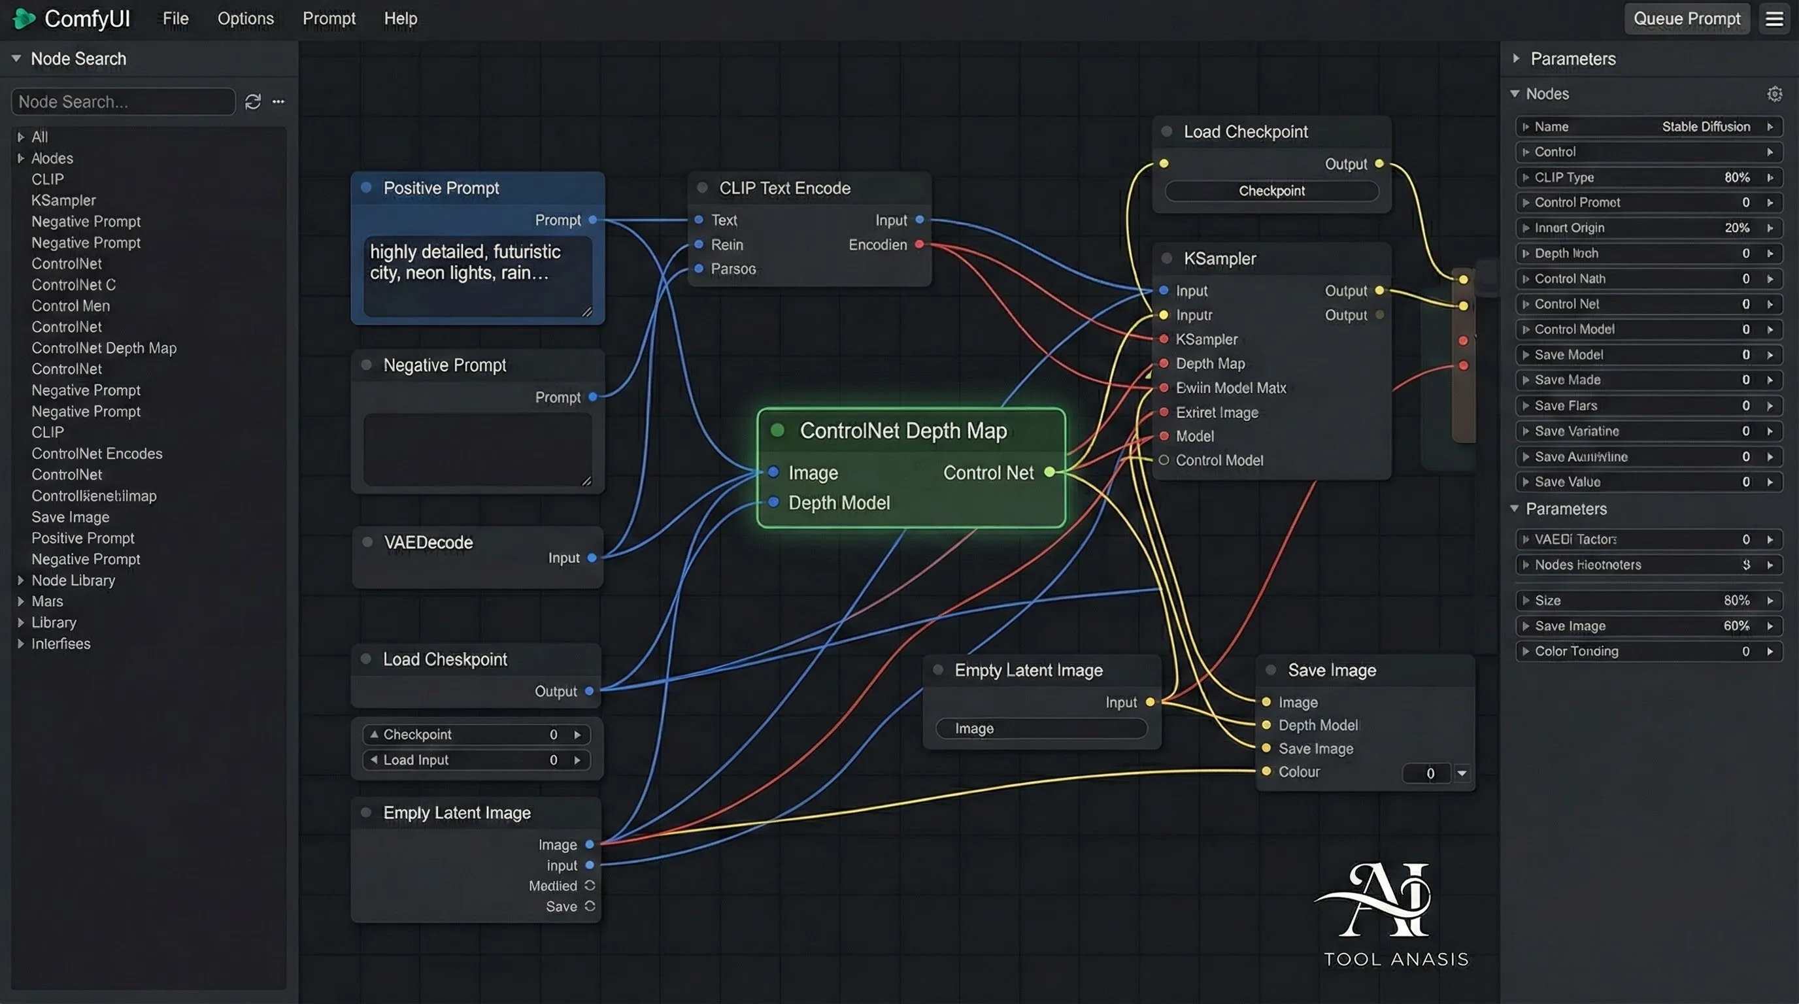Click the green status dot on ControlNet Depth Map
The height and width of the screenshot is (1004, 1799).
pyautogui.click(x=777, y=430)
